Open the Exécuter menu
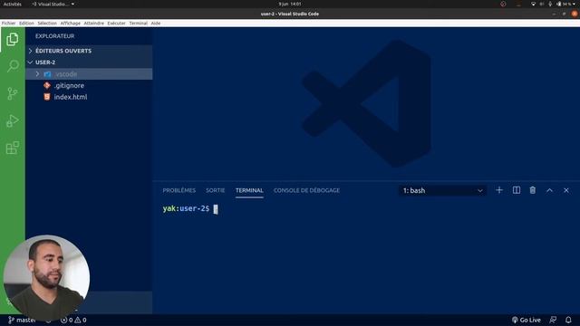 click(117, 23)
